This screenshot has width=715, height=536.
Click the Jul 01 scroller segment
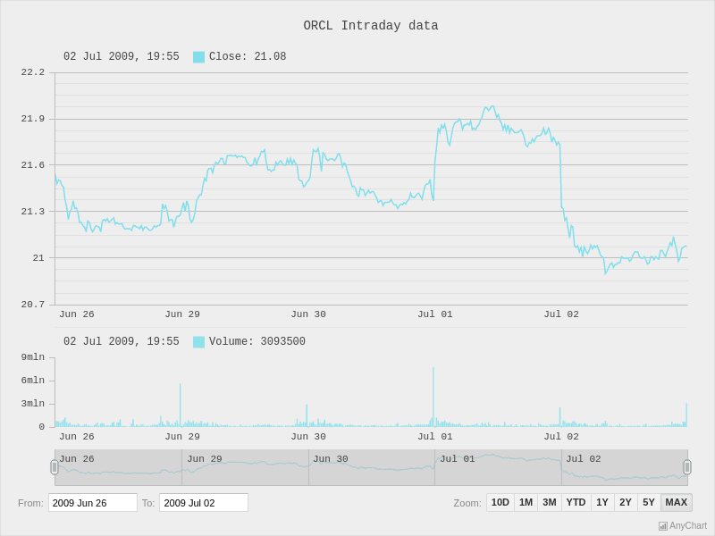498,467
